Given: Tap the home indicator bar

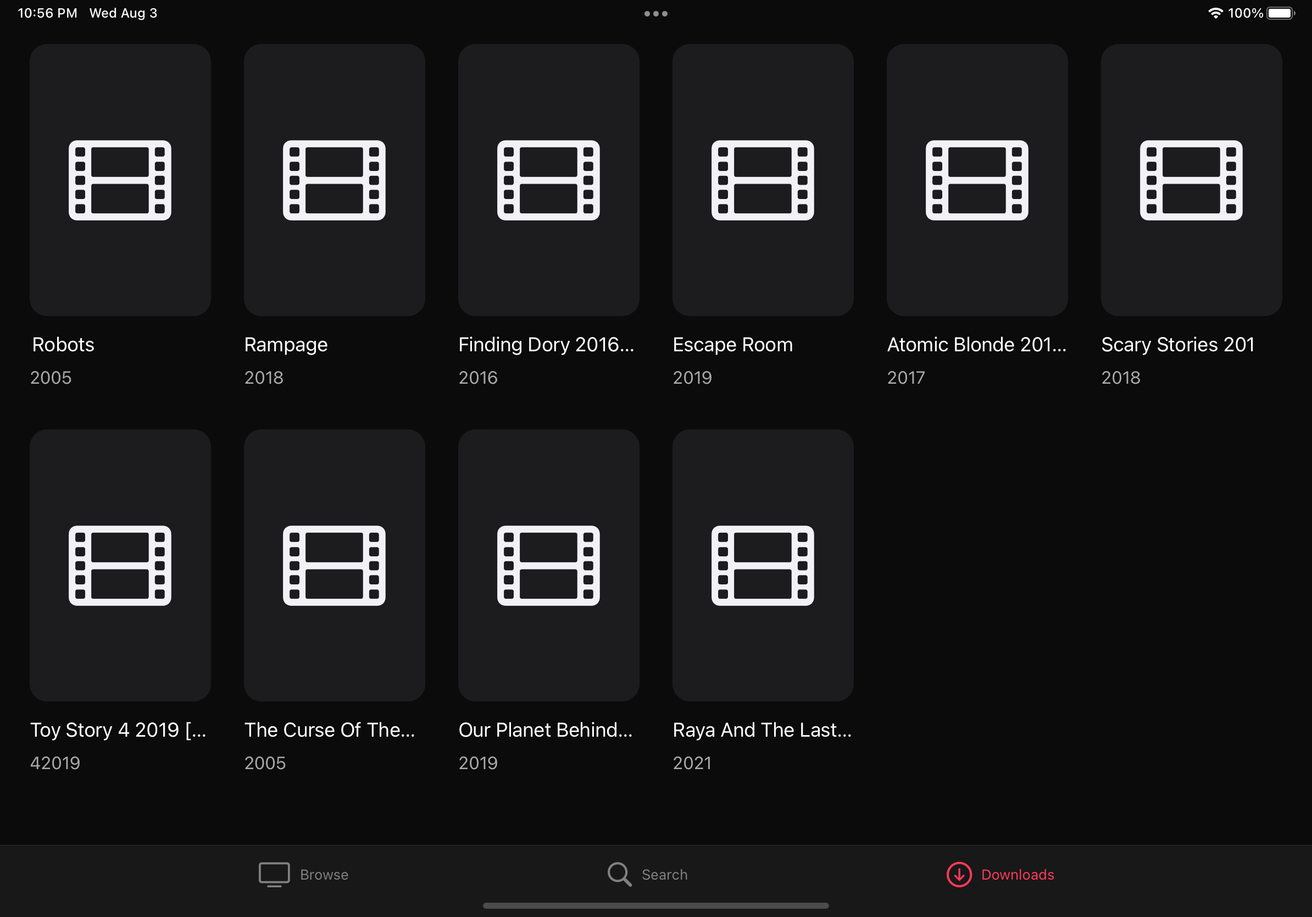Looking at the screenshot, I should coord(656,905).
